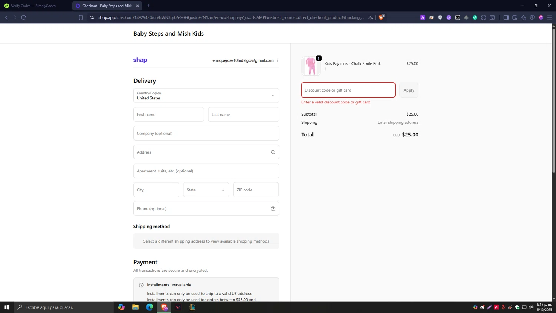Open the Brave Wallet icon
Viewport: 556px width, 313px height.
(515, 17)
